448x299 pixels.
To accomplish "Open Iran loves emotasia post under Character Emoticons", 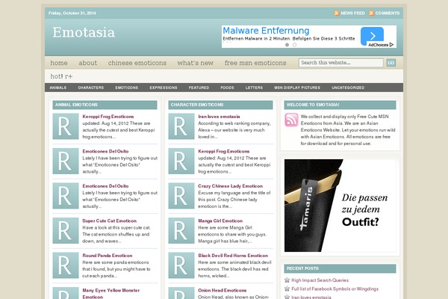I will pos(219,117).
